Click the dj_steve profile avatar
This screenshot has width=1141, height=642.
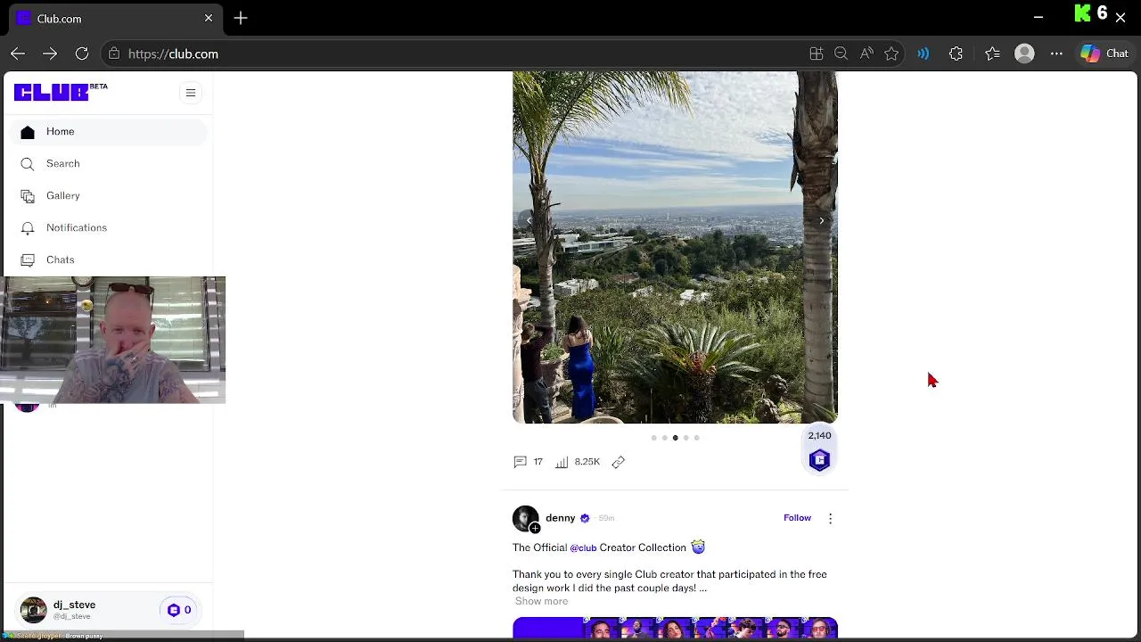click(x=34, y=610)
